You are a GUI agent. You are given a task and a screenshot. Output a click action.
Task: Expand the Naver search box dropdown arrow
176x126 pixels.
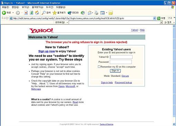pos(162,22)
